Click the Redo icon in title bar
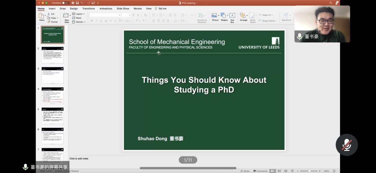Viewport: 376px width, 173px height. click(89, 3)
